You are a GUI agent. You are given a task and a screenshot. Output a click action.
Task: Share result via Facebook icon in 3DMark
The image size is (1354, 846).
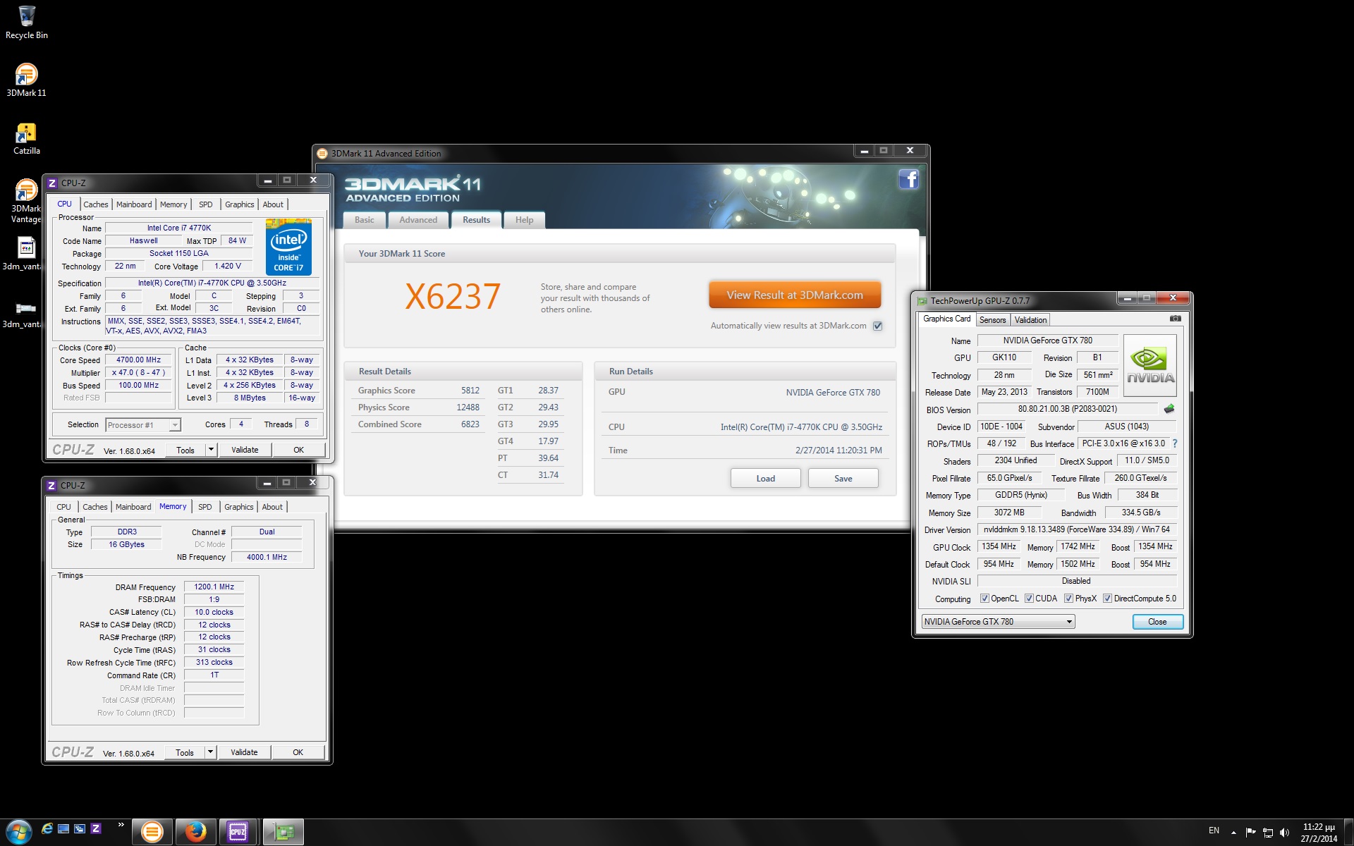[x=908, y=179]
